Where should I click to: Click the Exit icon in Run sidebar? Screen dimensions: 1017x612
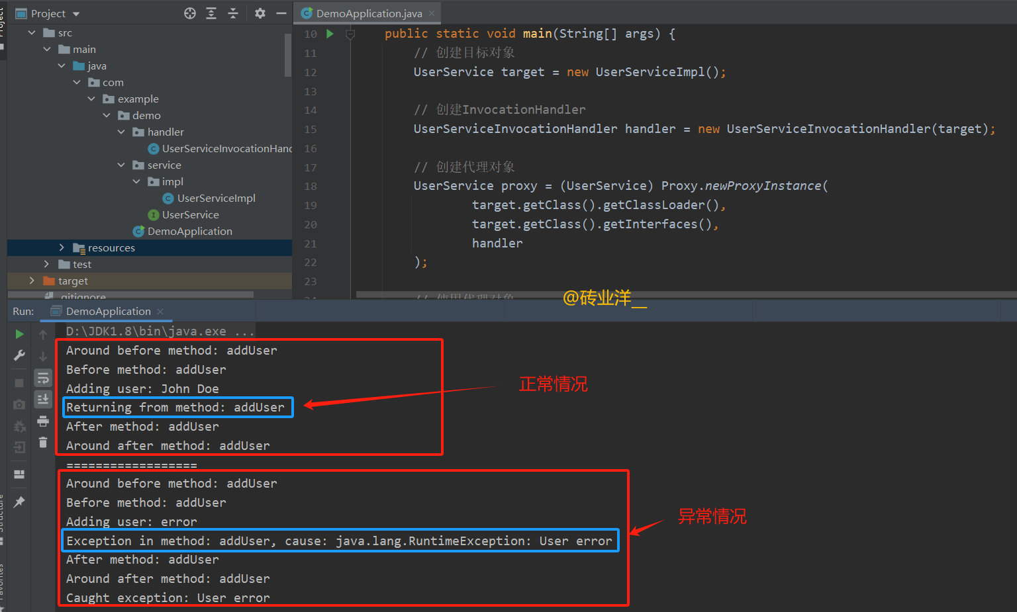(x=19, y=447)
